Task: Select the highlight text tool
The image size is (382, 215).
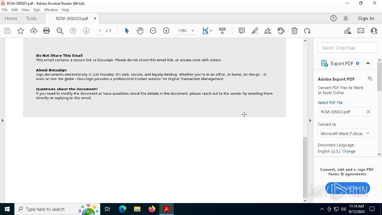Action: 255,31
